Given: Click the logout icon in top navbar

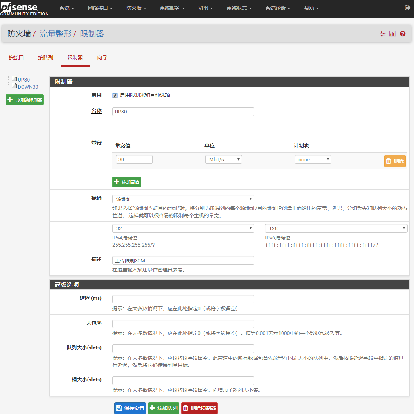Looking at the screenshot, I should [408, 8].
